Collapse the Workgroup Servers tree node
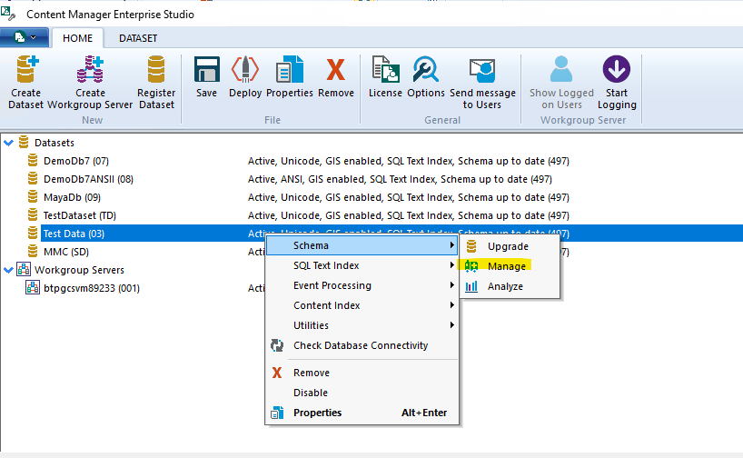The height and width of the screenshot is (458, 743). [x=8, y=270]
